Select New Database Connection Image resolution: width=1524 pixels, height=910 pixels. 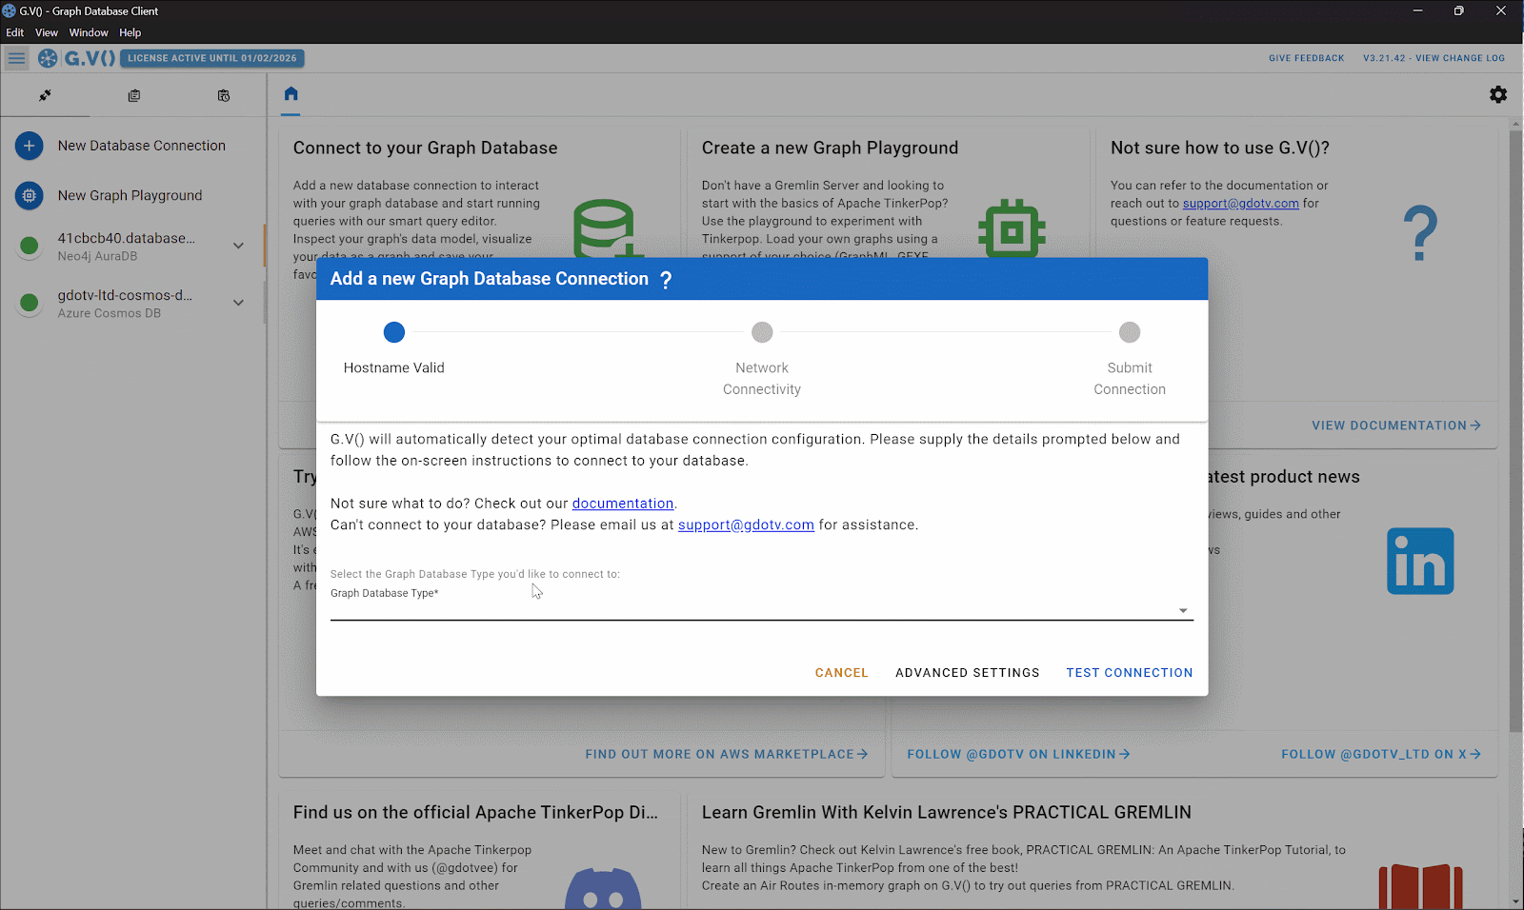point(142,146)
